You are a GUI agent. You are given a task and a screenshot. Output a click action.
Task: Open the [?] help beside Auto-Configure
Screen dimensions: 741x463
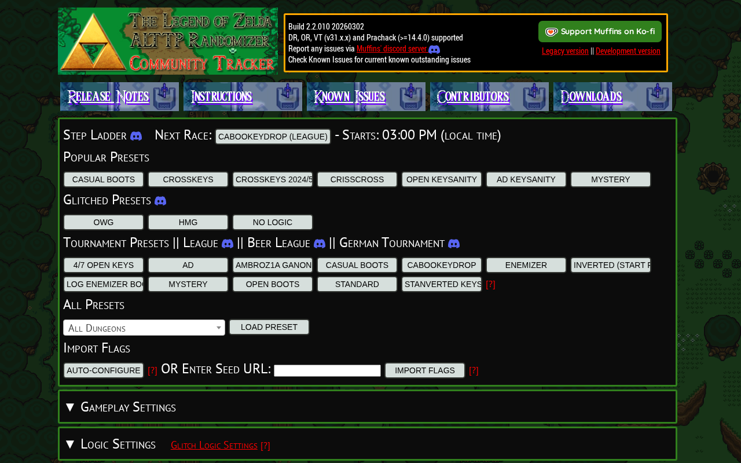(x=152, y=371)
